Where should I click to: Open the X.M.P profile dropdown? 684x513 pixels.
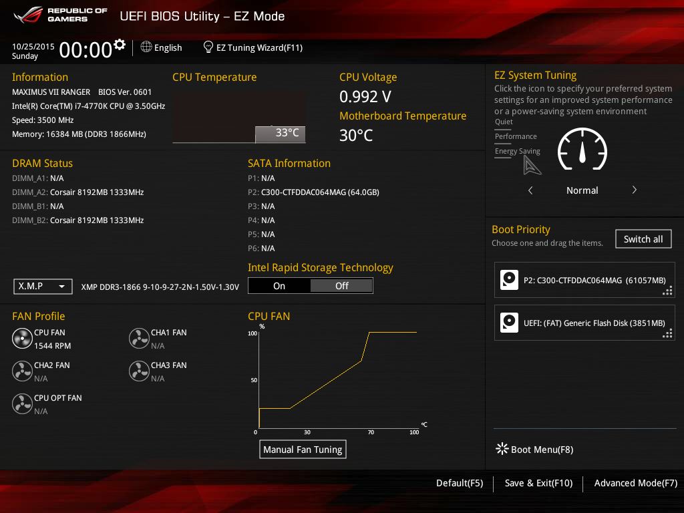[x=43, y=287]
